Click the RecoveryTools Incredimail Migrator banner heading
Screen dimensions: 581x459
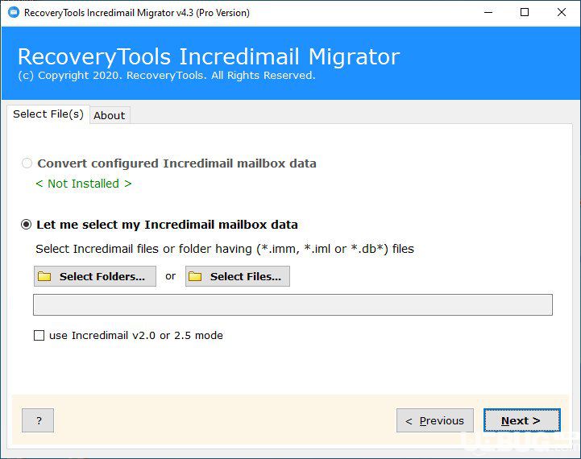pos(209,56)
